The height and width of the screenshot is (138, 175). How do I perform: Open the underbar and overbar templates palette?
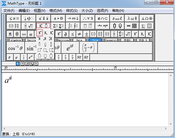87,26
